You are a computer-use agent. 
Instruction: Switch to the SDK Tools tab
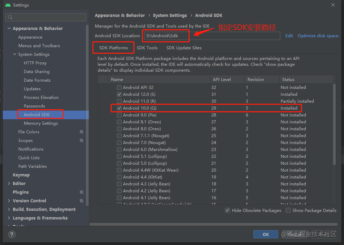(x=147, y=48)
